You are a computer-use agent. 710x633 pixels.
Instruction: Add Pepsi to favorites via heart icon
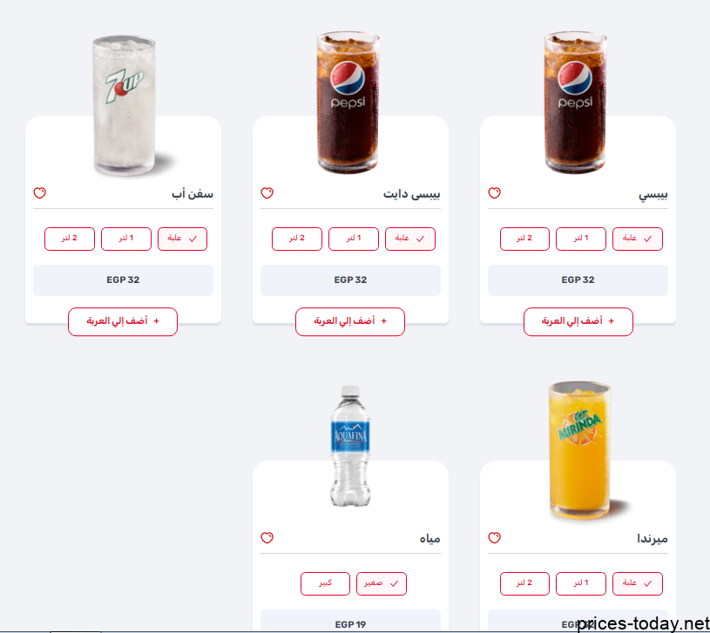pos(495,193)
